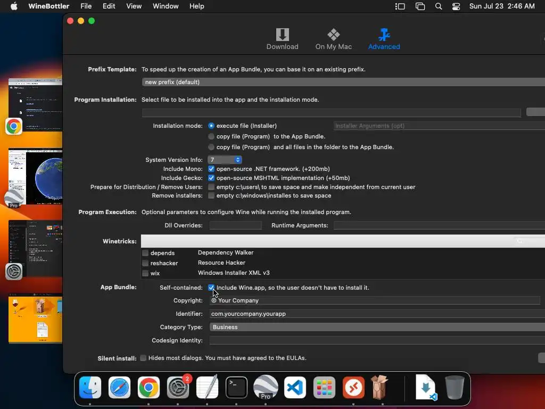Click the Spotlight search icon in menu bar
545x409 pixels.
click(439, 6)
